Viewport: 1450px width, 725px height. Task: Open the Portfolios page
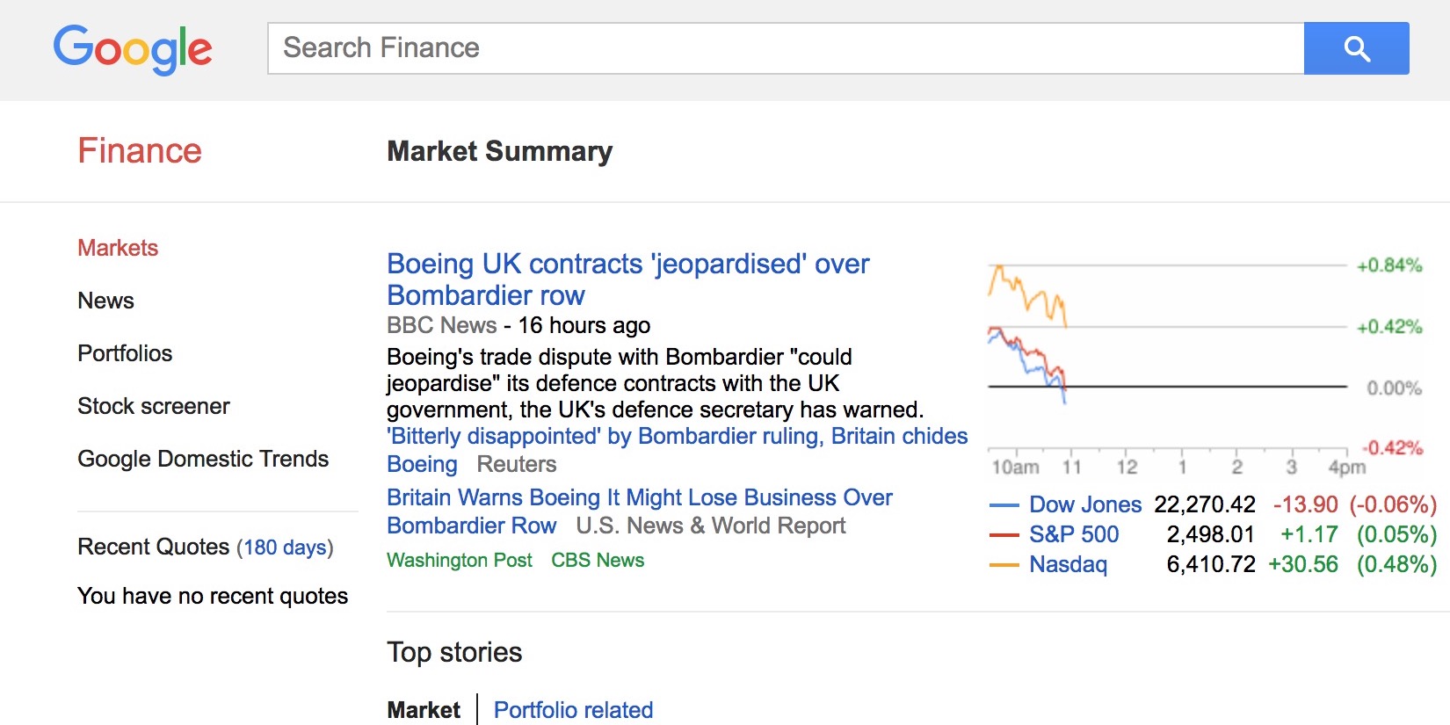tap(125, 353)
